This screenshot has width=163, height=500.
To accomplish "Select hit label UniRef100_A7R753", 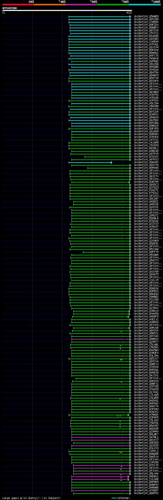I will click(146, 95).
